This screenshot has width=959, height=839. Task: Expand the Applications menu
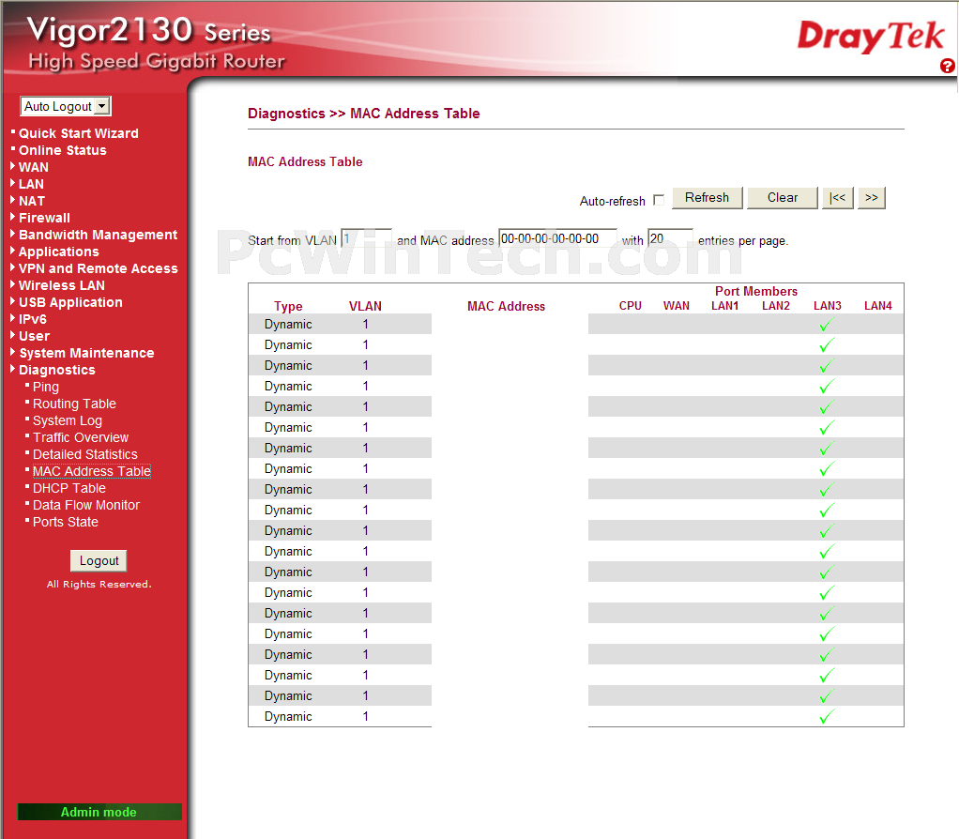point(59,252)
